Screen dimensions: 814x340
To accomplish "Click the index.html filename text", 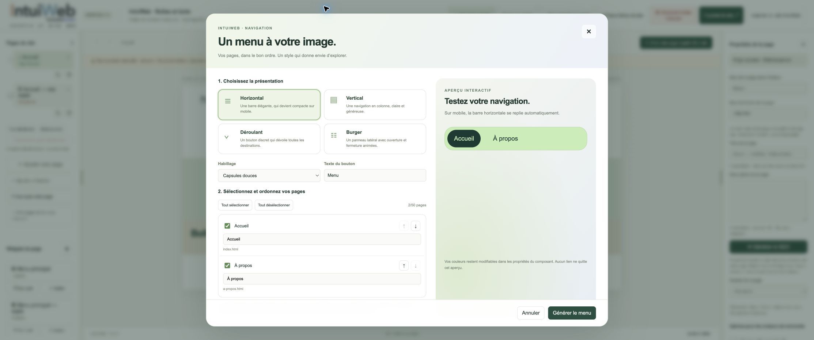I will [231, 249].
